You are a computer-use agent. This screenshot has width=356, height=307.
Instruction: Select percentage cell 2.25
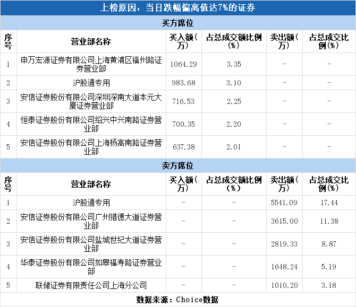tap(234, 101)
